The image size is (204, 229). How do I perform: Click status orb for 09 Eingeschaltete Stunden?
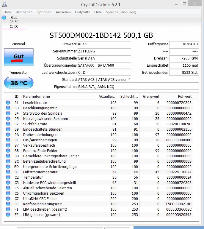click(x=8, y=129)
